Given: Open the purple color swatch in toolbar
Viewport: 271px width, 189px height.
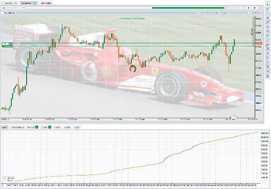Looking at the screenshot, I should click(267, 67).
